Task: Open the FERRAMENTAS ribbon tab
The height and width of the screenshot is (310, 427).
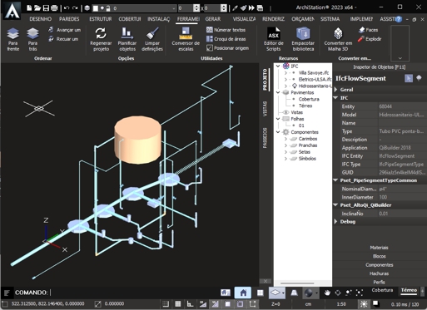Action: click(x=188, y=19)
